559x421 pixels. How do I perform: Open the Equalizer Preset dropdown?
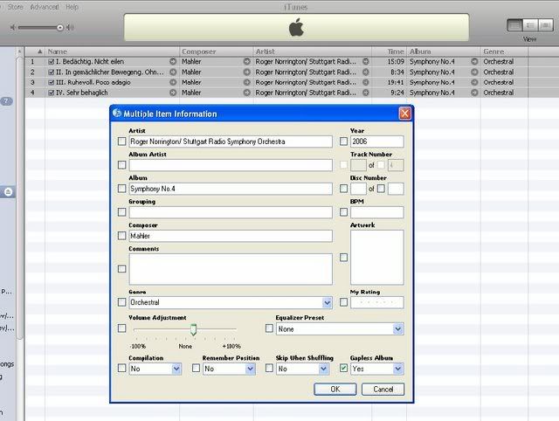(398, 329)
